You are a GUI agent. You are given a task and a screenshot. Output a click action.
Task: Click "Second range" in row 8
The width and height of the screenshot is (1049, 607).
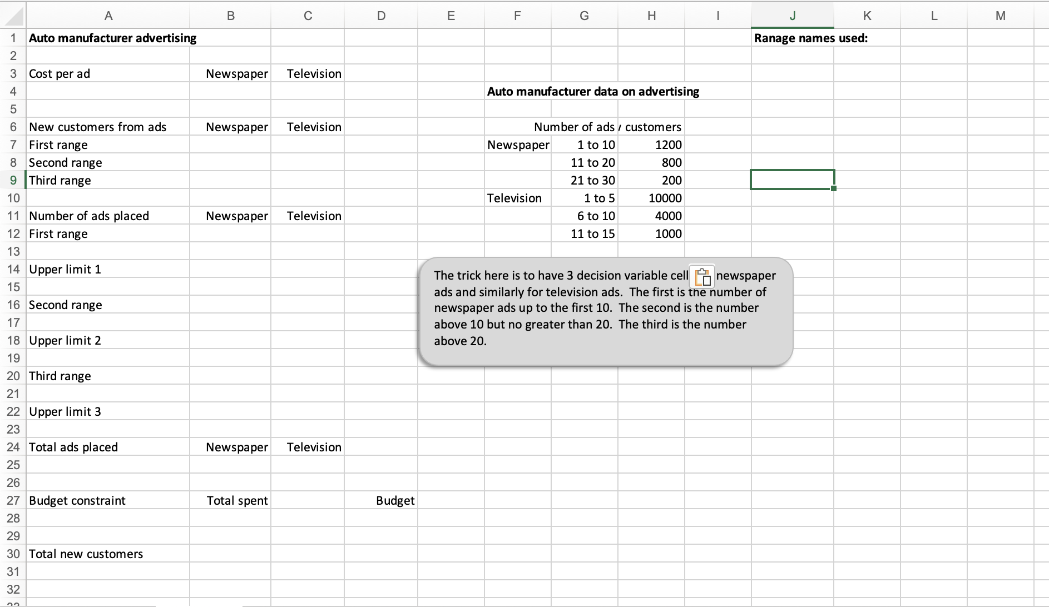(x=66, y=162)
